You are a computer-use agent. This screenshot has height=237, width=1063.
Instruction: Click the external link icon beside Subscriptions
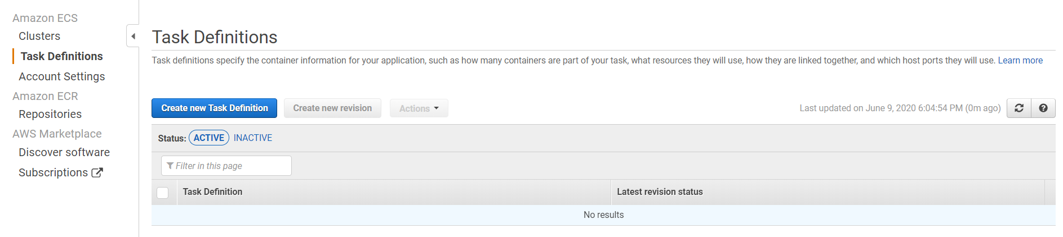point(97,172)
